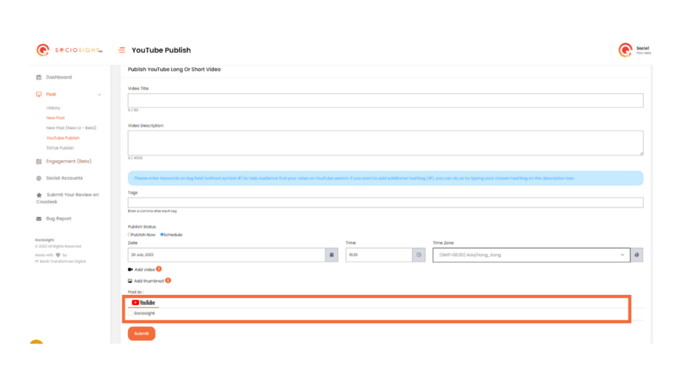Open New Post (New UI - Beta)

(71, 128)
